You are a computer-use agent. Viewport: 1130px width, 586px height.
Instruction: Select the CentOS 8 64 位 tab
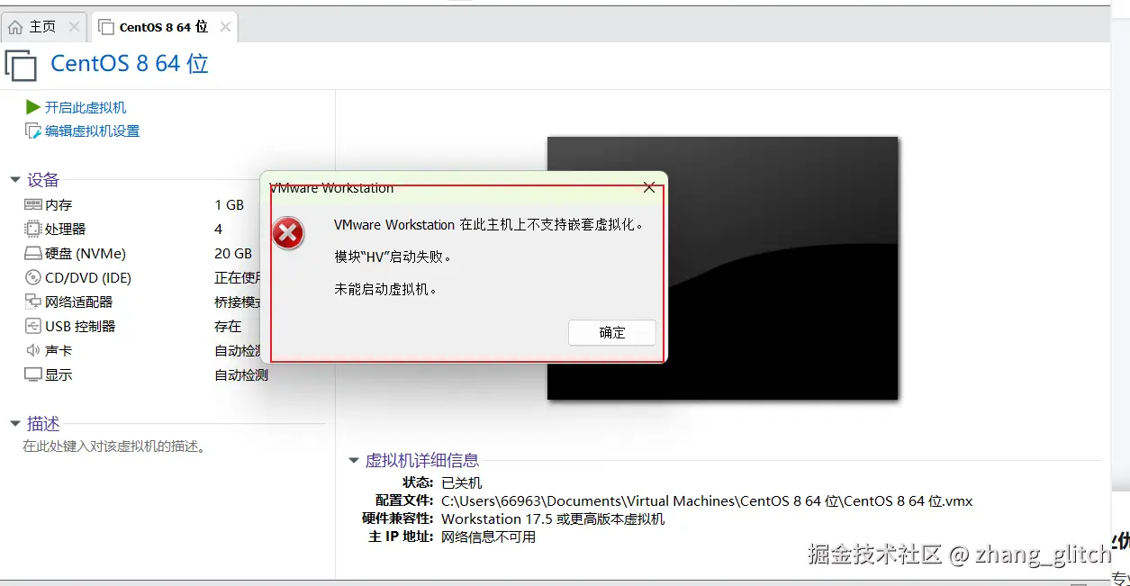pyautogui.click(x=163, y=27)
